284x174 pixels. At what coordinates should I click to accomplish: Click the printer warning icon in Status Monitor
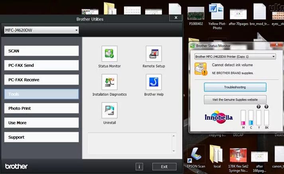[x=201, y=69]
